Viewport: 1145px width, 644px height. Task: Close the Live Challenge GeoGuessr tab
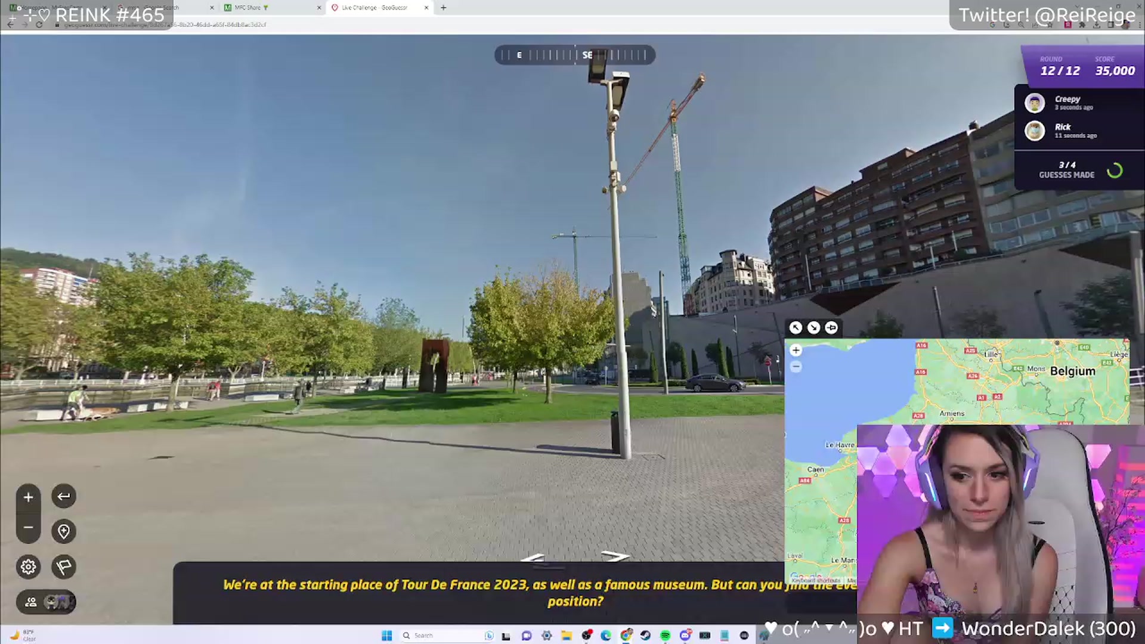pos(426,8)
